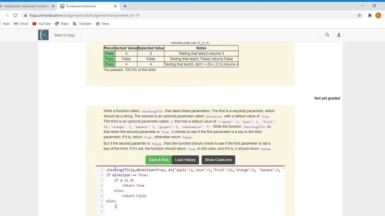Image resolution: width=385 pixels, height=216 pixels.
Task: Open the News bookmark
Action: 103,24
